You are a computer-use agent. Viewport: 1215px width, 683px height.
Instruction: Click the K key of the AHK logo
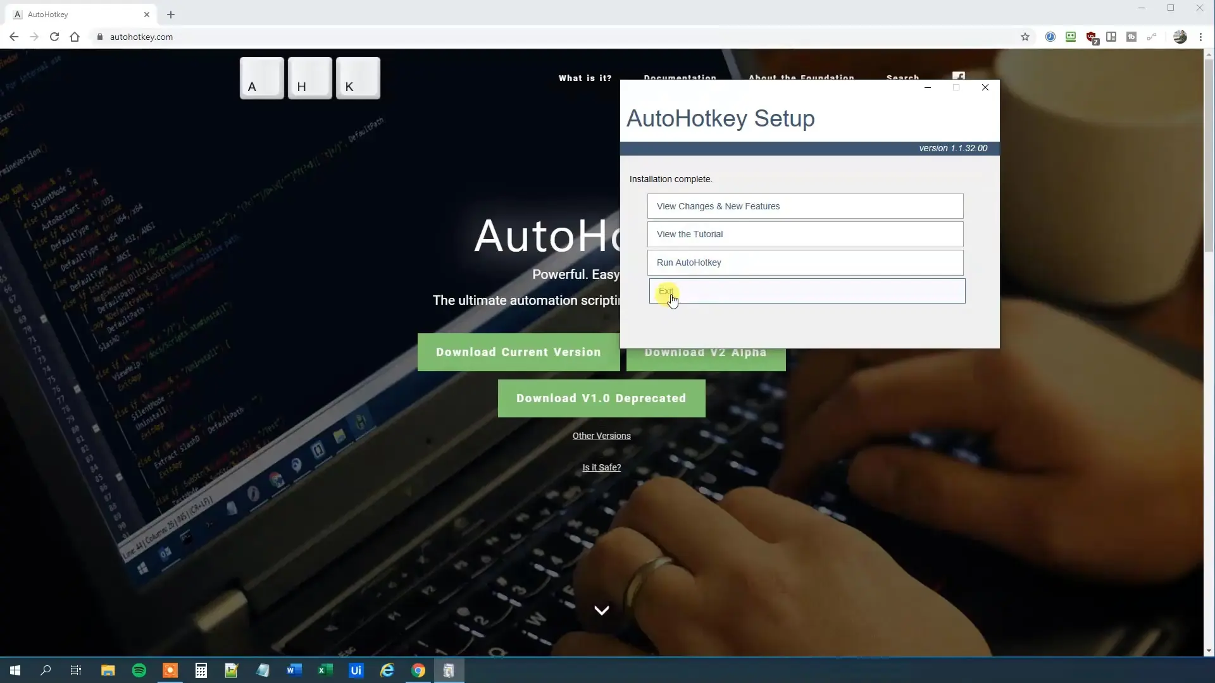(358, 78)
